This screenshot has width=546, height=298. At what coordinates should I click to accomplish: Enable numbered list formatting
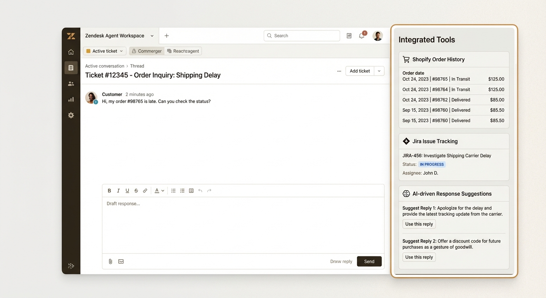(x=182, y=191)
